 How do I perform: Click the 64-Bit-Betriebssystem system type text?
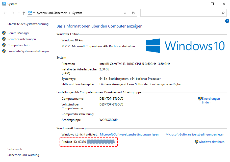pos(130,79)
